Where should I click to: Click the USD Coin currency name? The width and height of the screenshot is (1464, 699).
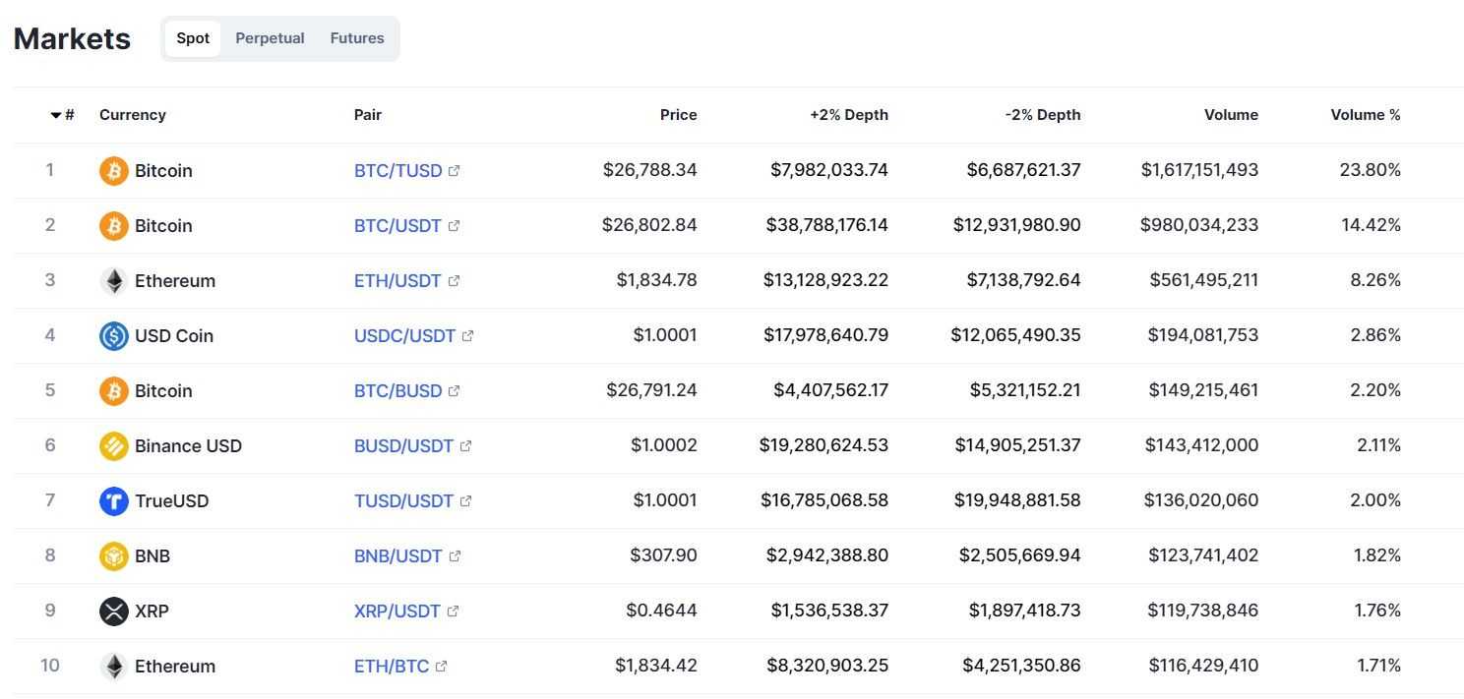pos(174,335)
